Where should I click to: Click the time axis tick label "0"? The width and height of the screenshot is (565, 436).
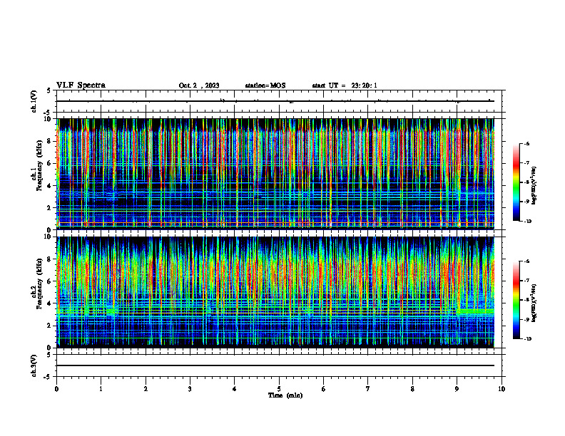pyautogui.click(x=56, y=389)
